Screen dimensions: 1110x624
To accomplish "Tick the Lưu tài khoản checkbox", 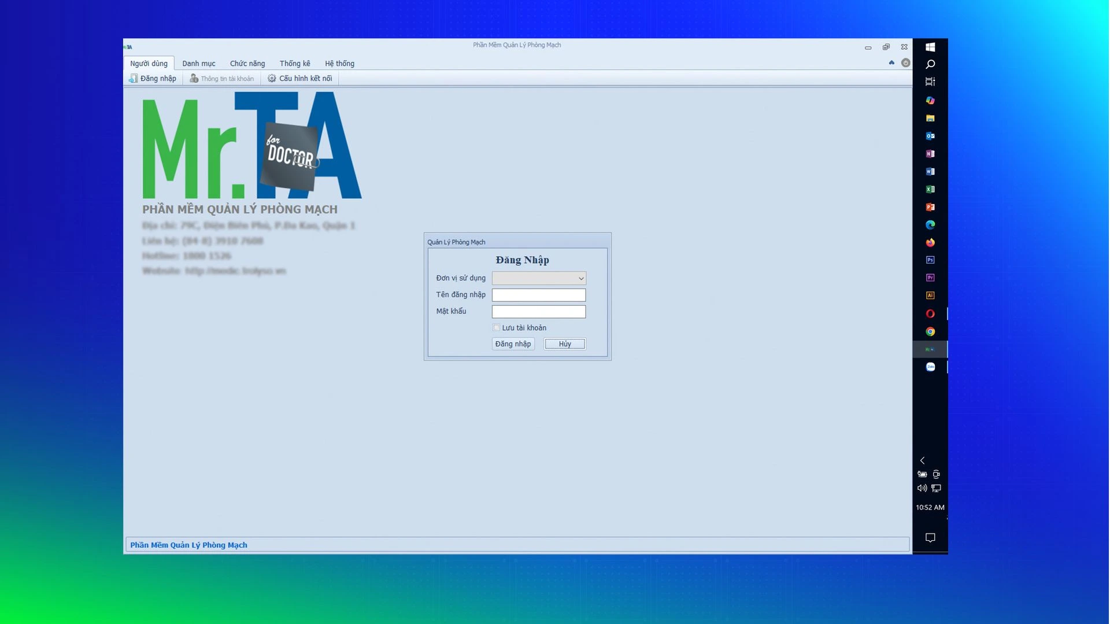I will coord(496,327).
